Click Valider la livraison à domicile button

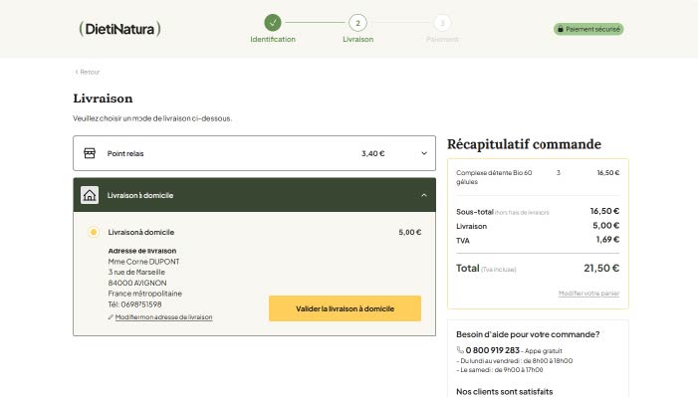pyautogui.click(x=345, y=308)
